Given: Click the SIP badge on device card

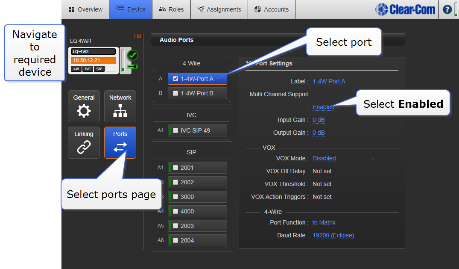Looking at the screenshot, I should pos(99,69).
